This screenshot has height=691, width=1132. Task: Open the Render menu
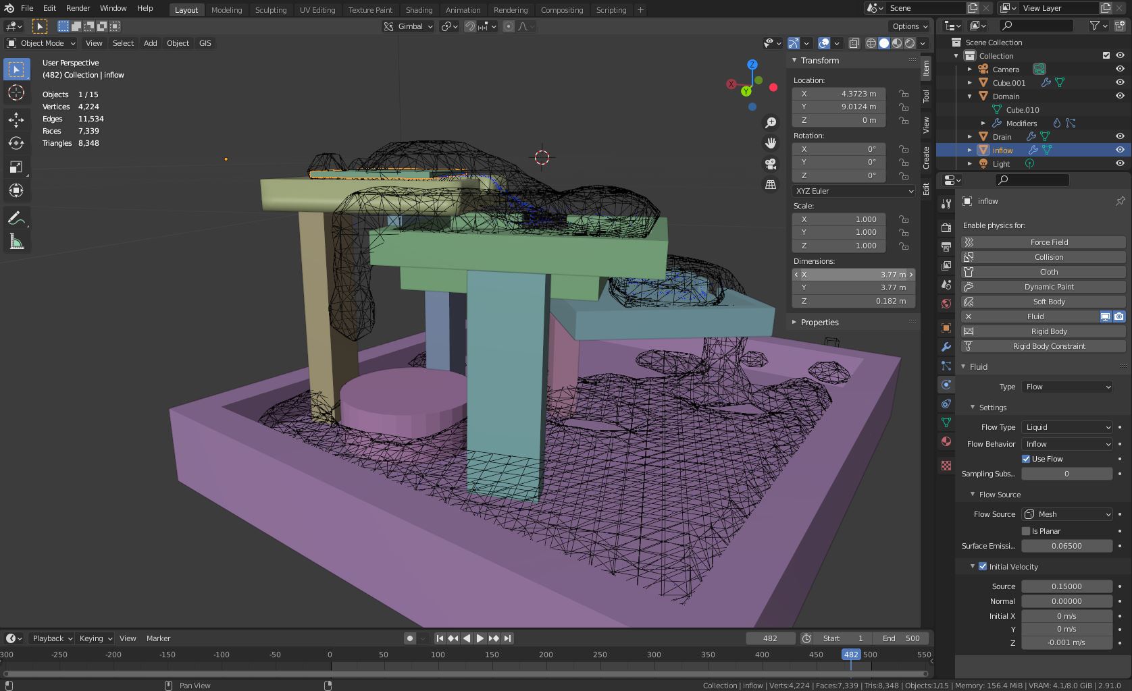point(78,8)
